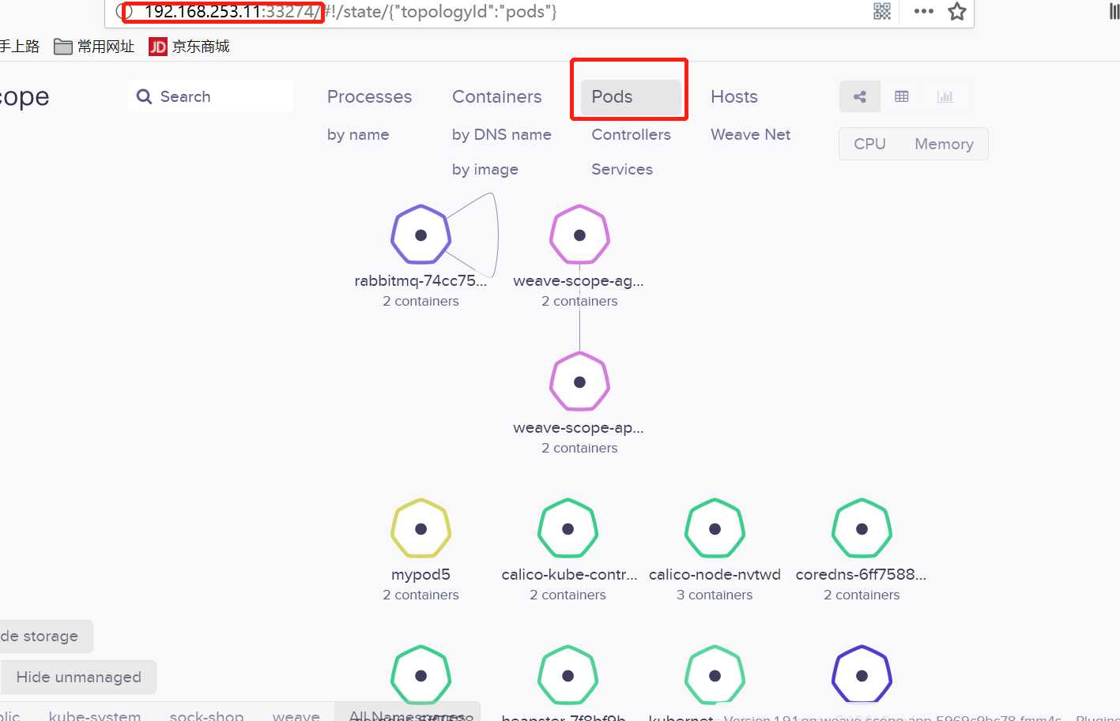Click the coredns-6ff7588... label
Screen dimensions: 1120x721
coord(862,574)
